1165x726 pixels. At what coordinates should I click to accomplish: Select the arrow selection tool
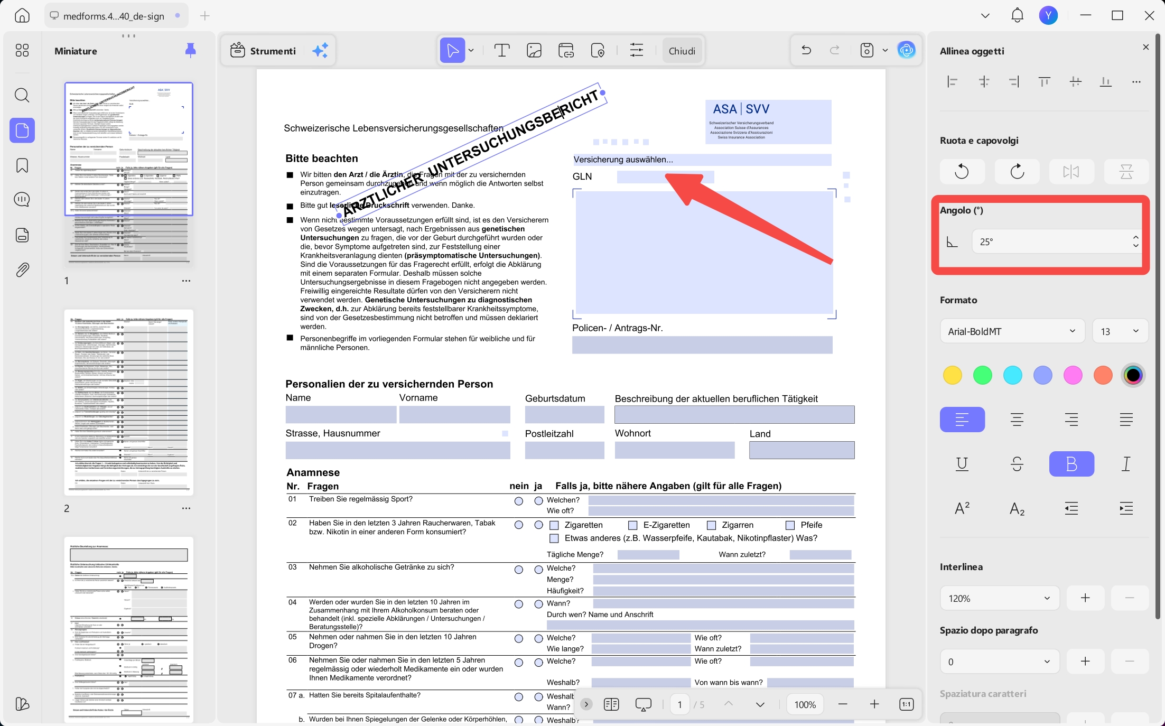[x=452, y=51]
